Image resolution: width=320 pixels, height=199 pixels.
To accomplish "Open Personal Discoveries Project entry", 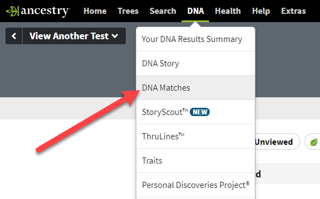I will [x=195, y=185].
